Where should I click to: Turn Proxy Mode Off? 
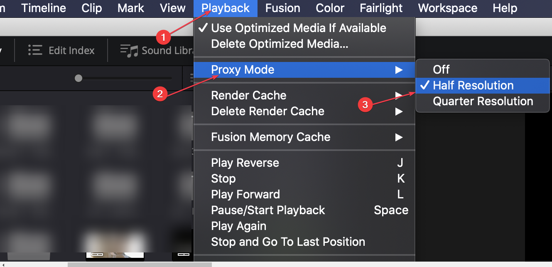[x=442, y=69]
